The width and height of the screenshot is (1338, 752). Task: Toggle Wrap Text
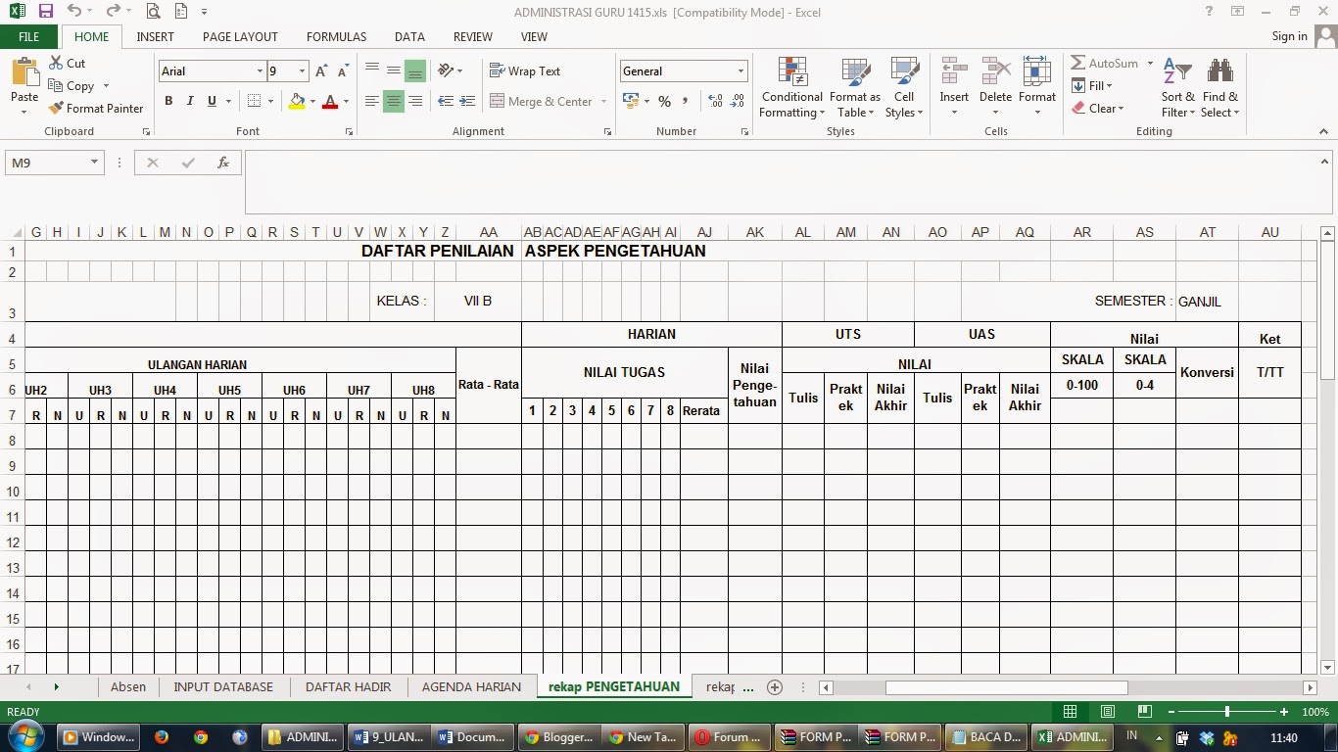[525, 71]
